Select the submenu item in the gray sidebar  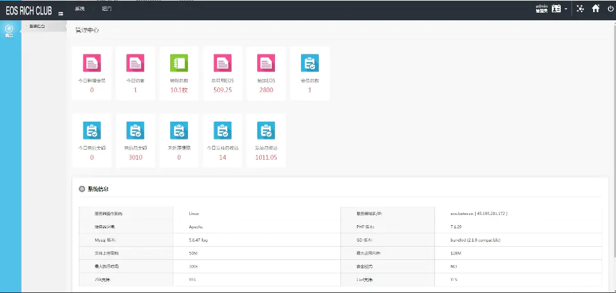[38, 27]
